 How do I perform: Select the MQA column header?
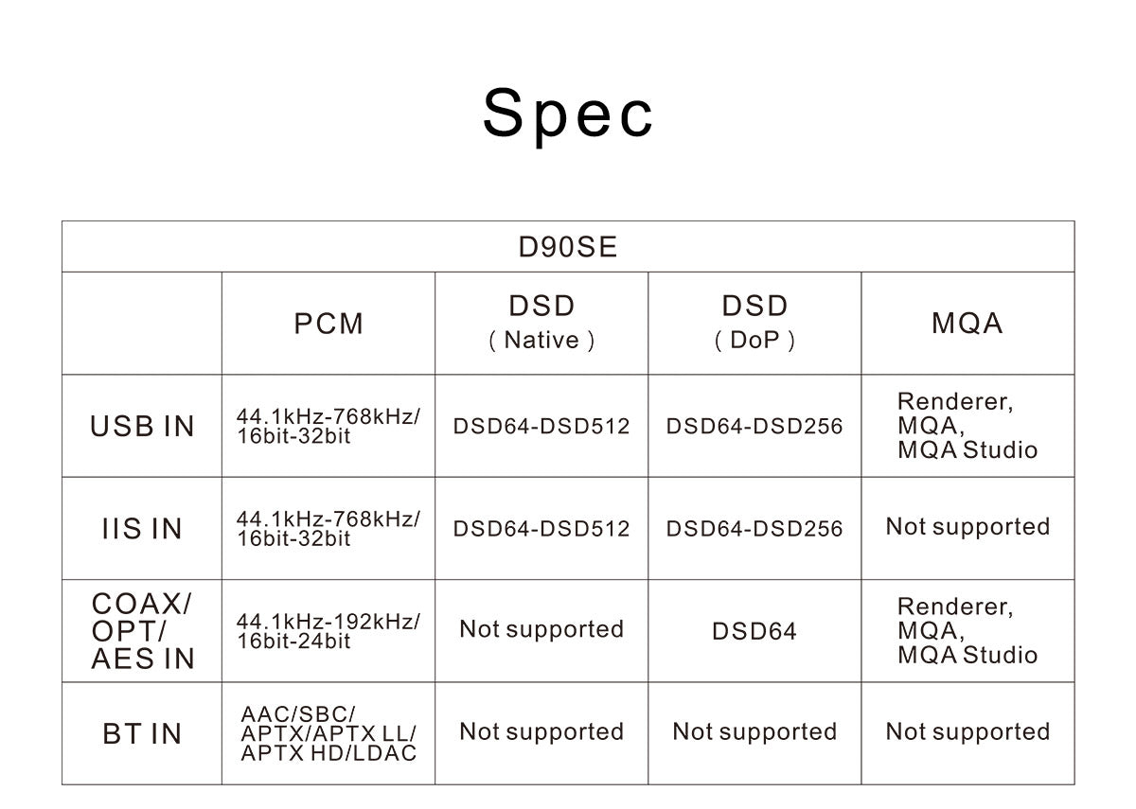point(967,324)
